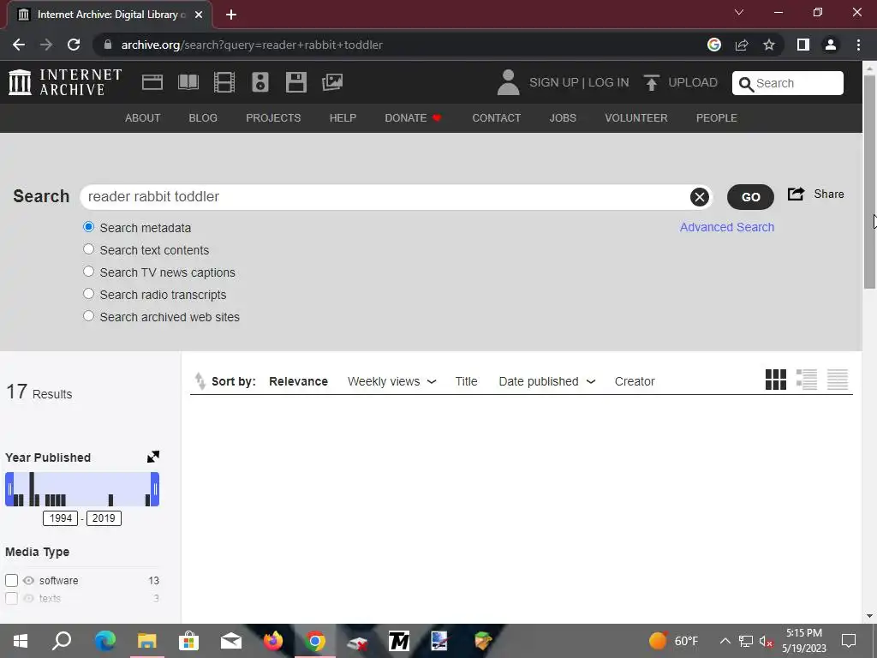
Task: Open the Internet Archive home logo
Action: pos(65,82)
